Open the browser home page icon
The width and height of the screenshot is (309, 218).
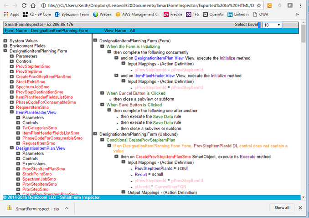tap(33, 5)
